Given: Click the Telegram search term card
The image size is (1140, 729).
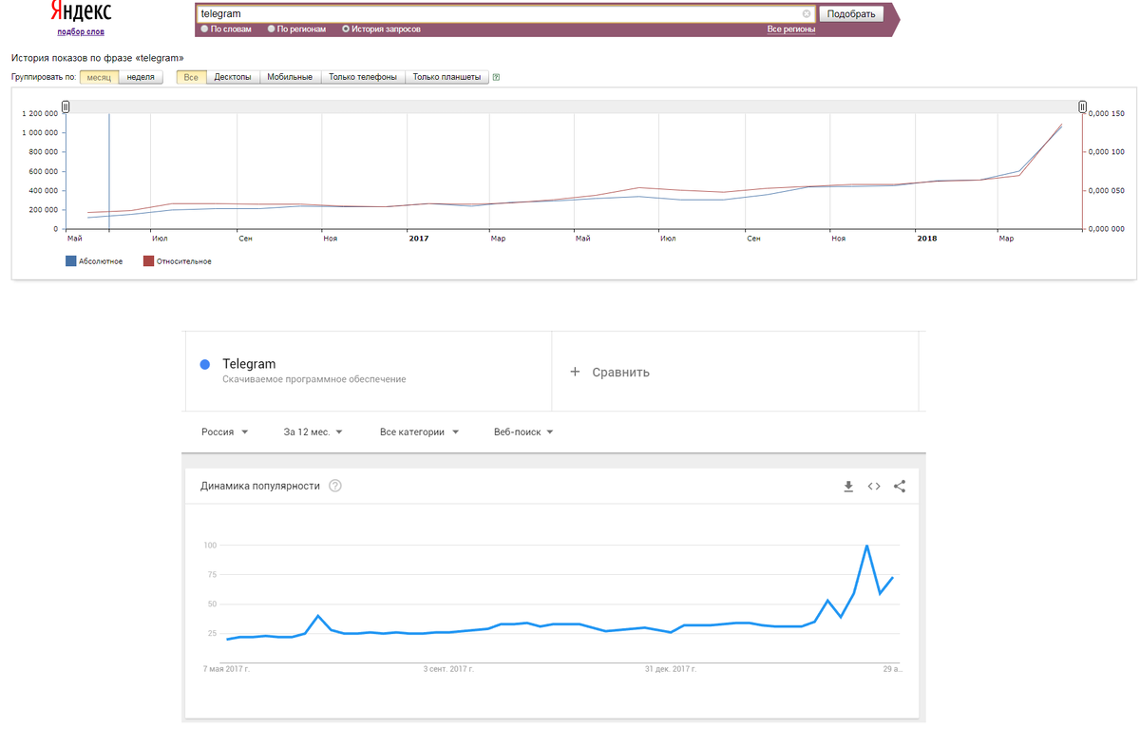Looking at the screenshot, I should tap(367, 371).
